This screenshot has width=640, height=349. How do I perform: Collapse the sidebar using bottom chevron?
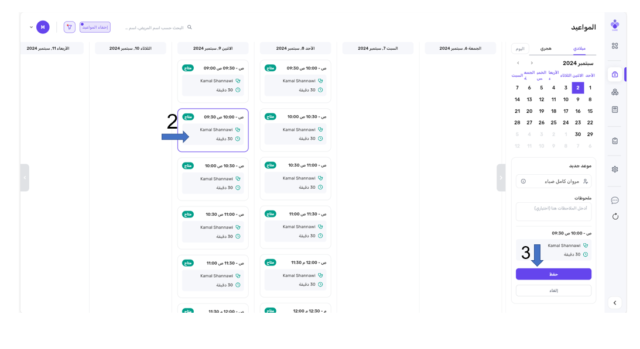point(614,303)
